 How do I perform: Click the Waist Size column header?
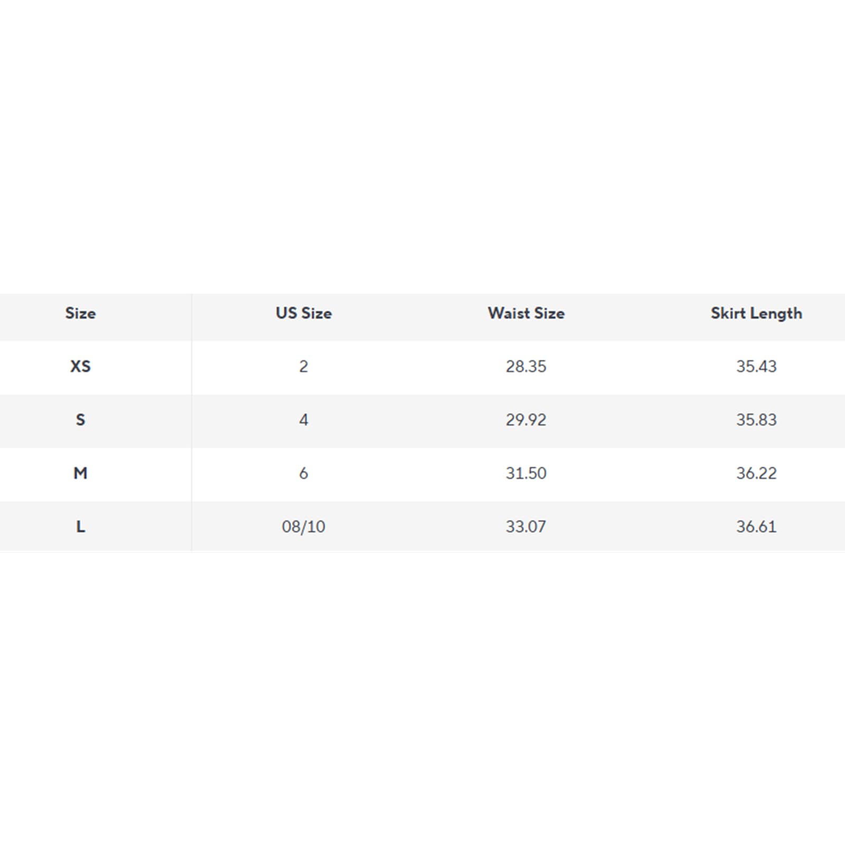pyautogui.click(x=526, y=313)
